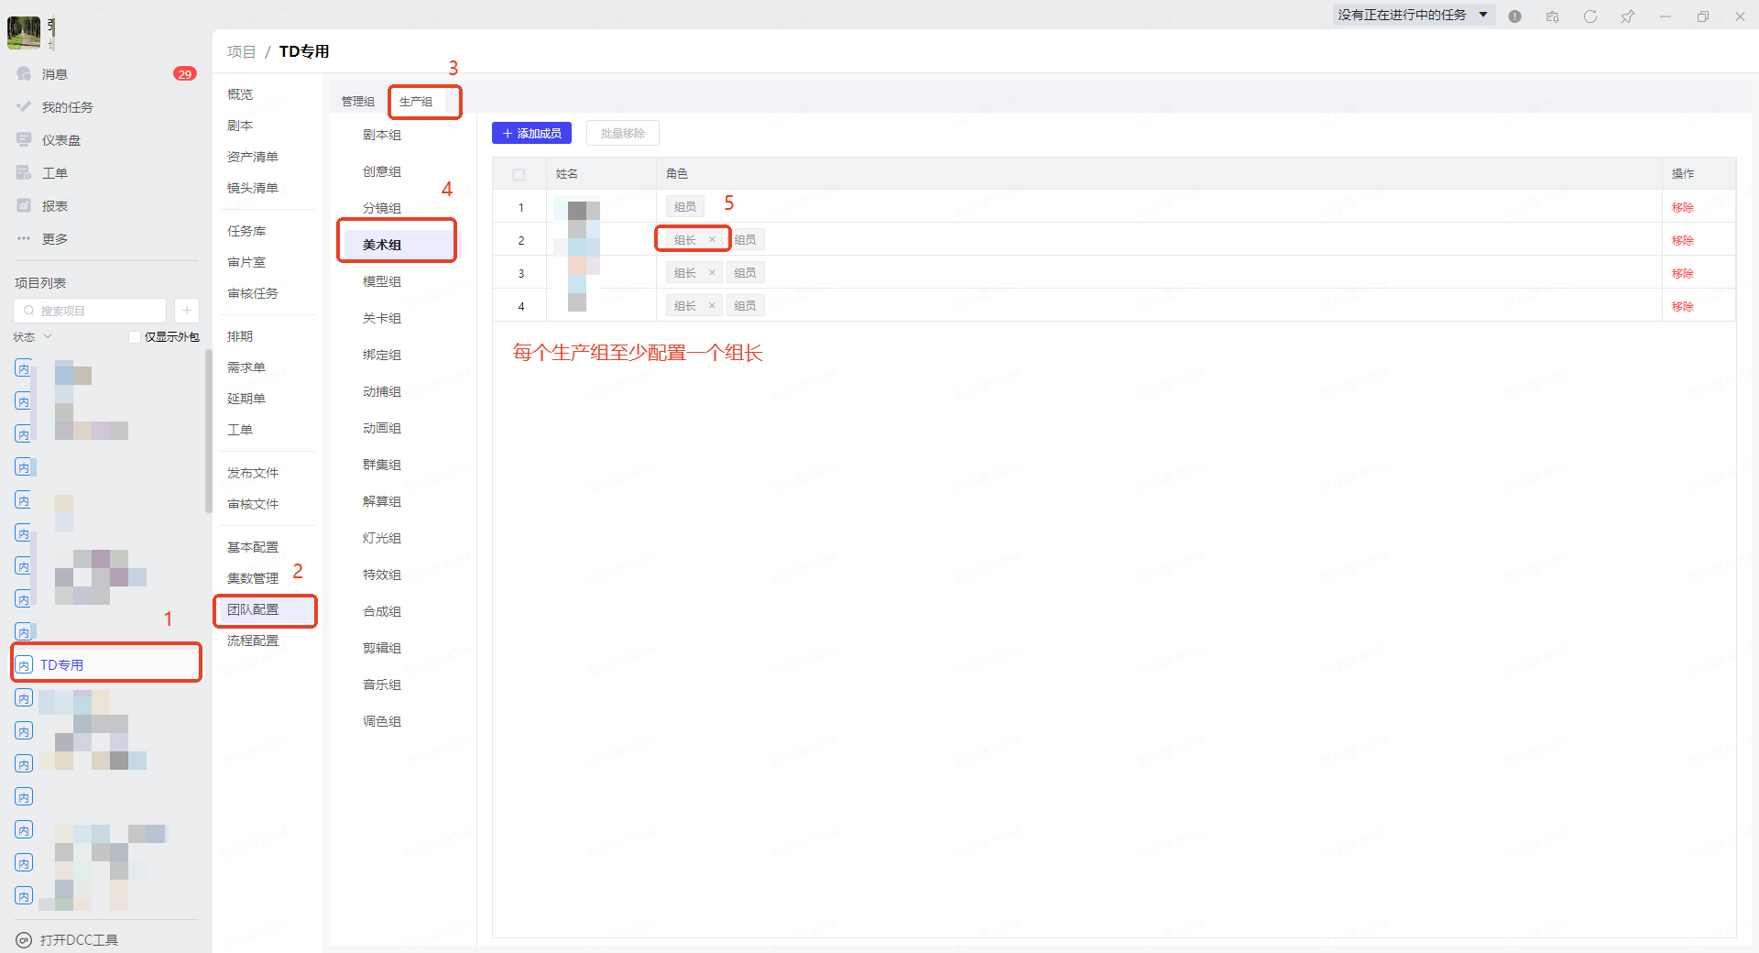Click 移除 for member row 3
1759x953 pixels.
pos(1683,273)
